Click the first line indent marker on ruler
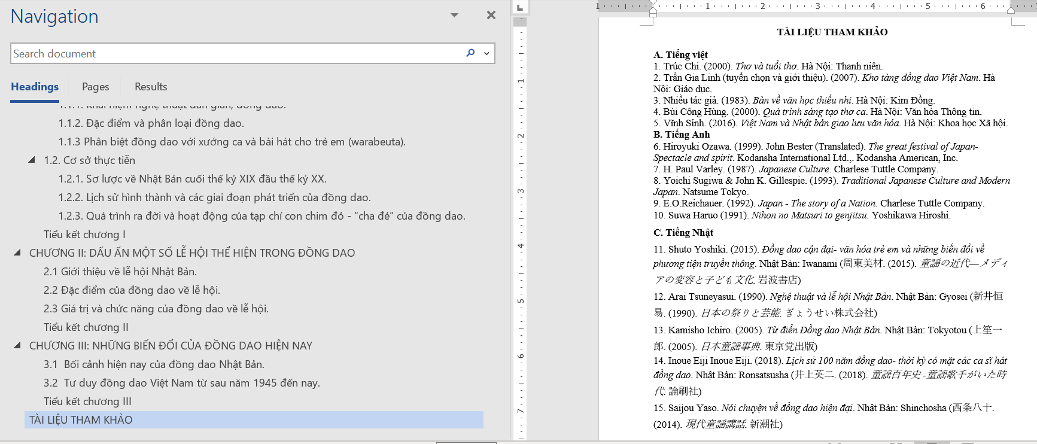The image size is (1037, 444). pyautogui.click(x=653, y=4)
